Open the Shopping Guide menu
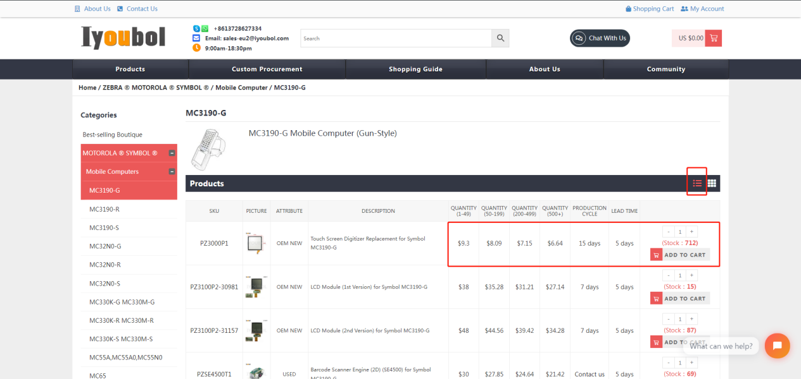This screenshot has width=801, height=379. tap(415, 69)
